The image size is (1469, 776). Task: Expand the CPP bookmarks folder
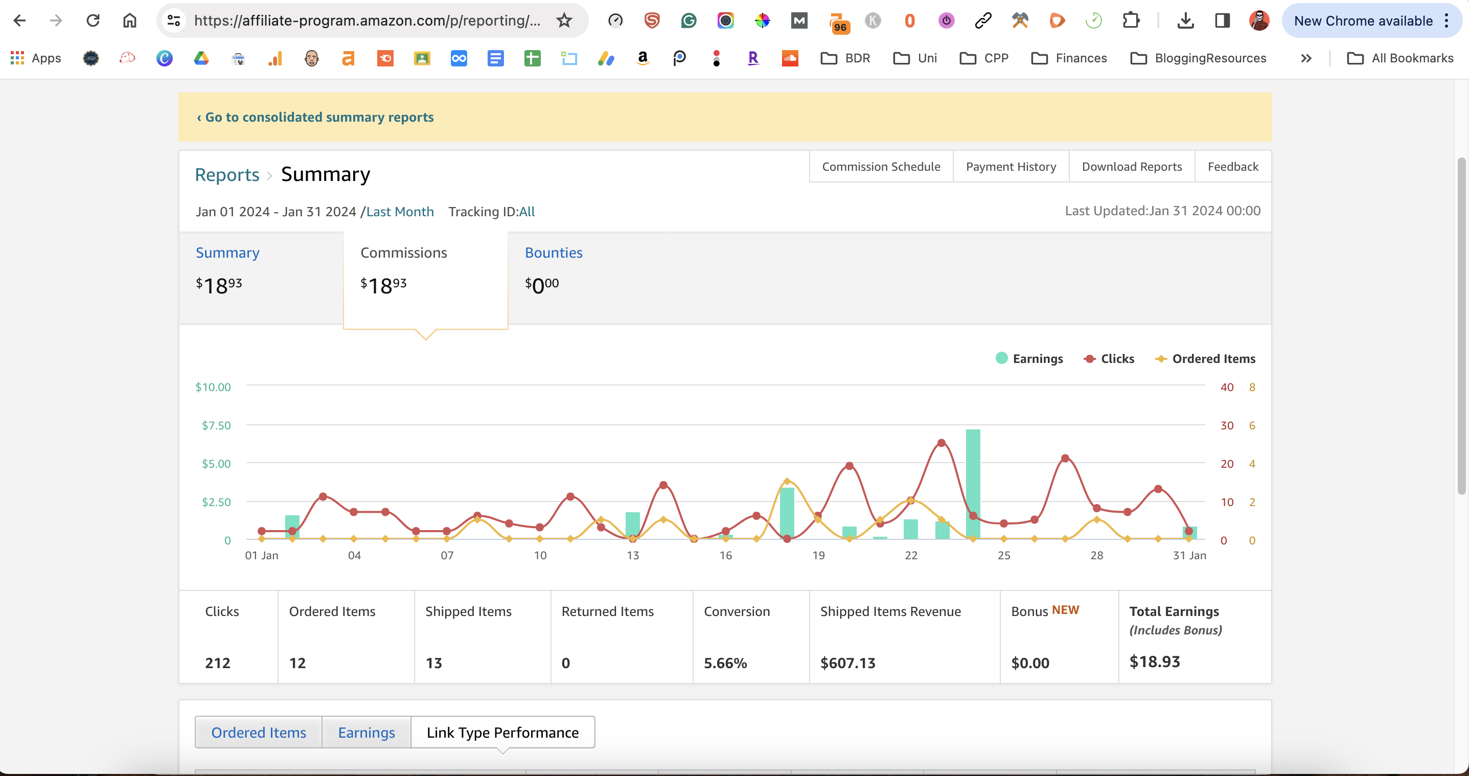984,58
